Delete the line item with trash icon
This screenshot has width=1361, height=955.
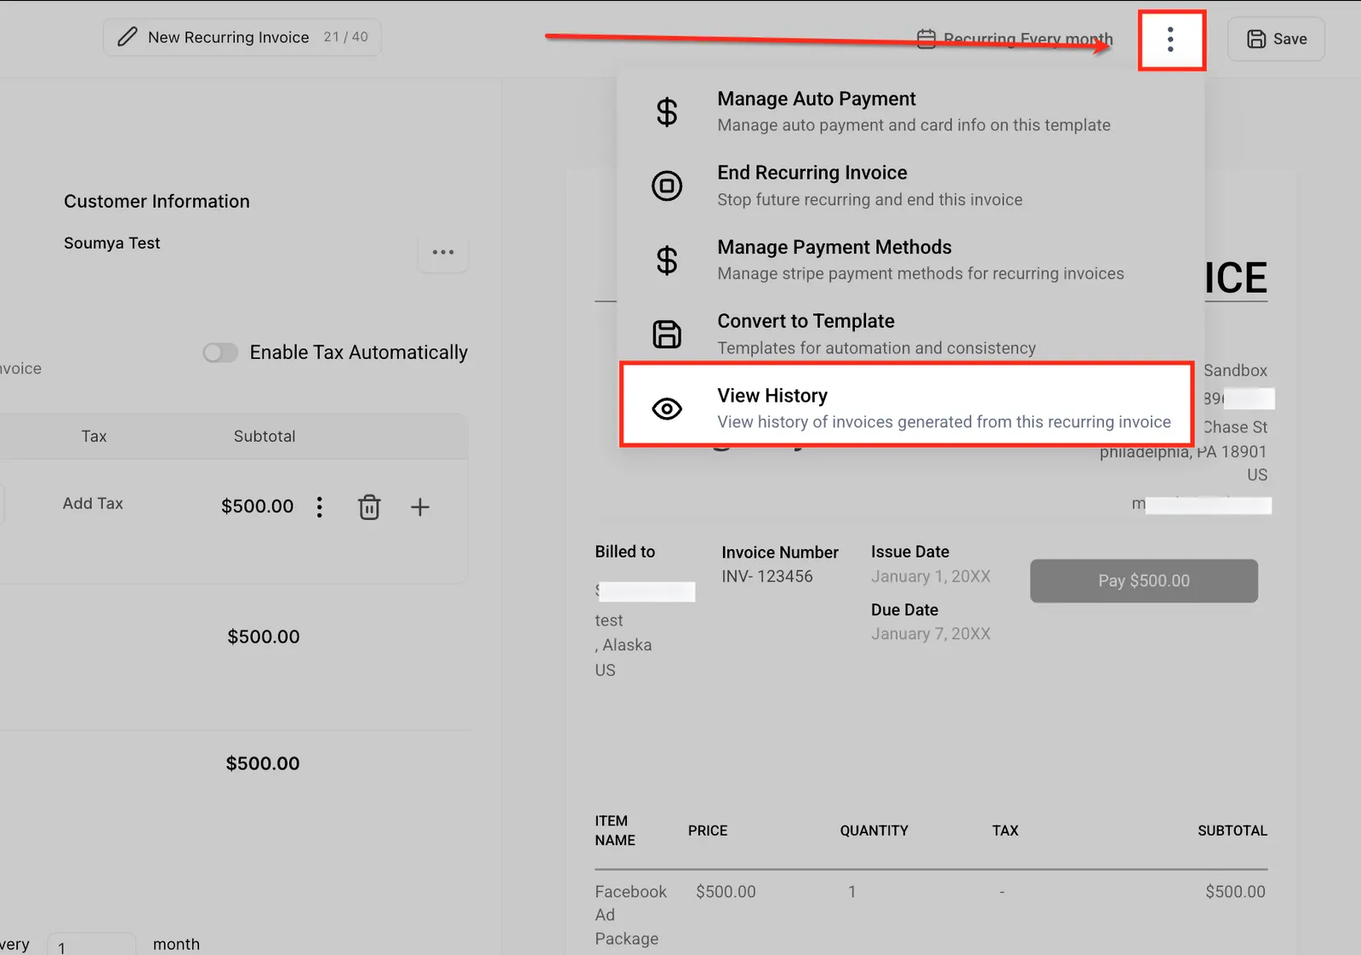coord(369,507)
